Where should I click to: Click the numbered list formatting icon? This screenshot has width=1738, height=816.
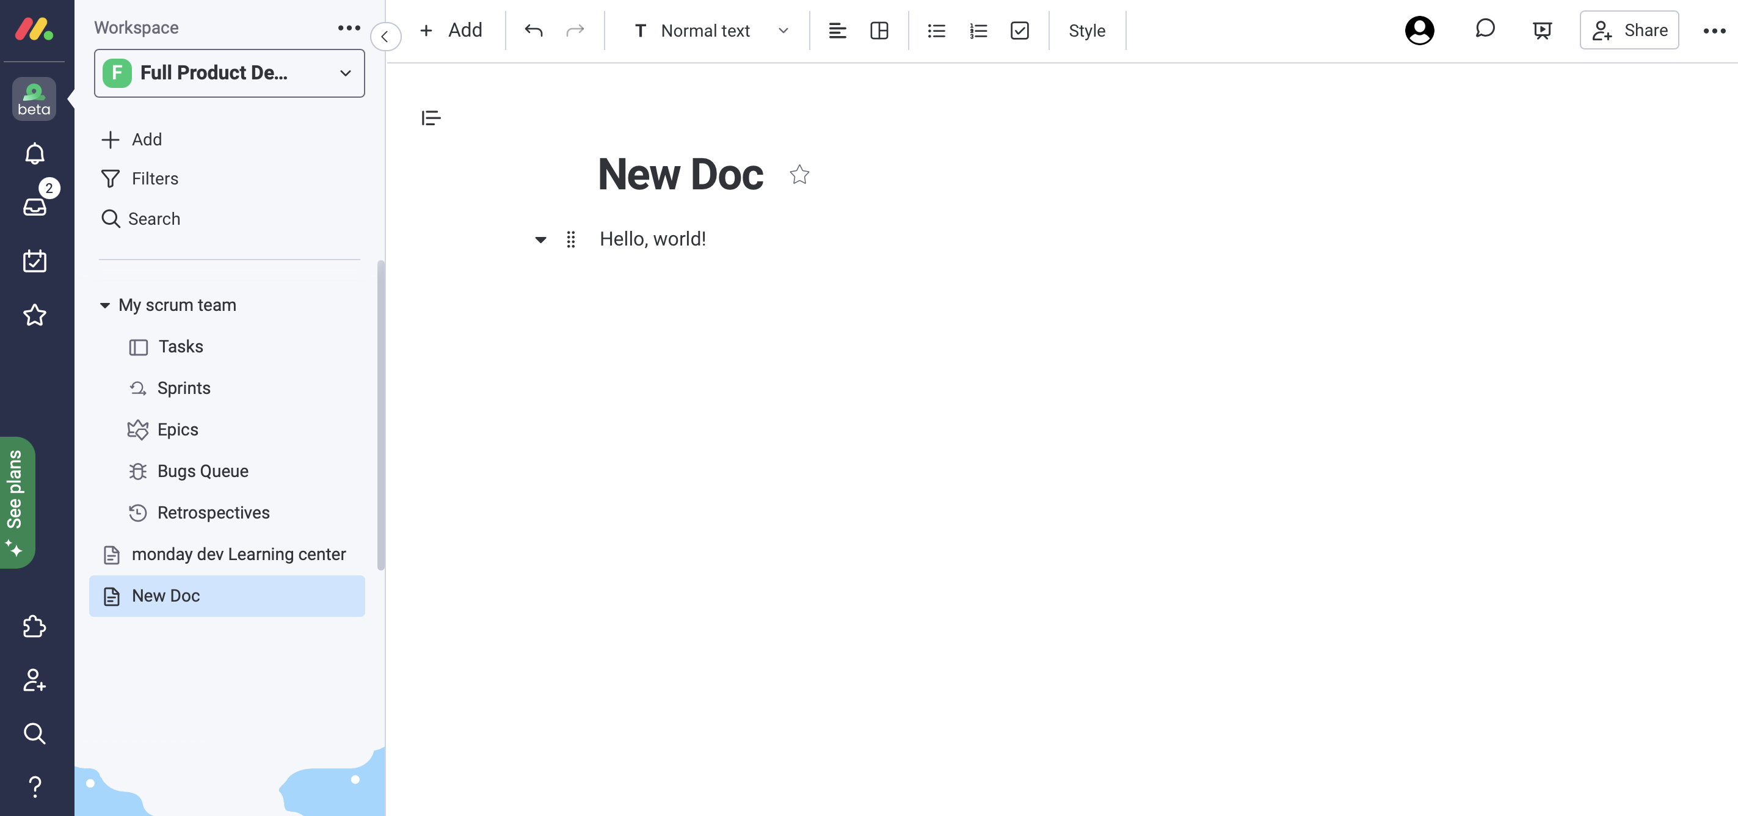point(978,30)
